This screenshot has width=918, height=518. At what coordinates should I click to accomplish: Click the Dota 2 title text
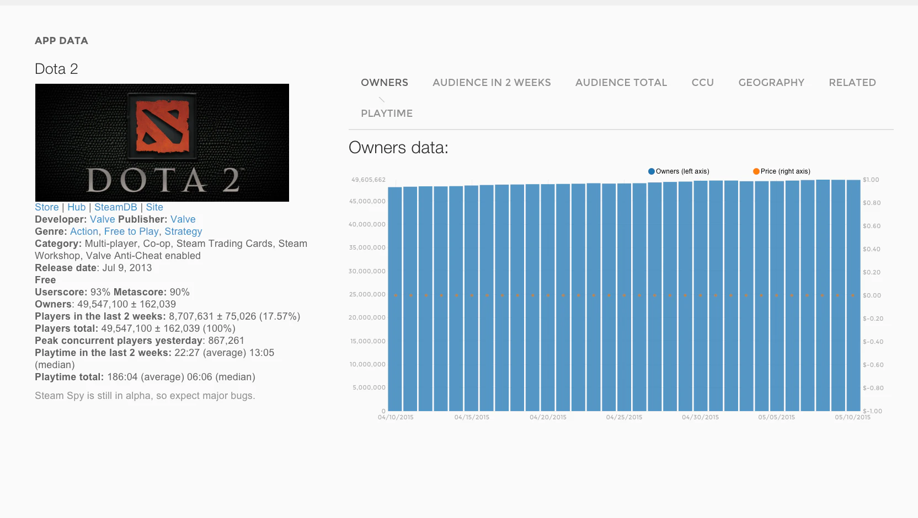pos(56,69)
